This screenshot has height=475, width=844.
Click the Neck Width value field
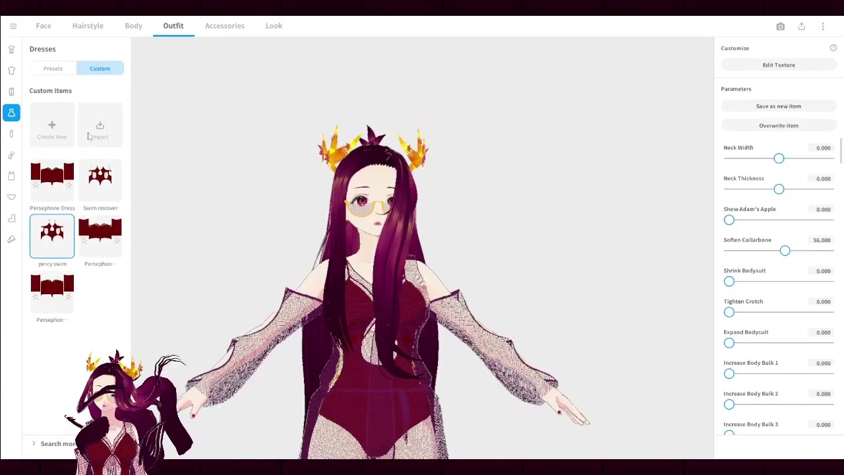click(x=820, y=148)
